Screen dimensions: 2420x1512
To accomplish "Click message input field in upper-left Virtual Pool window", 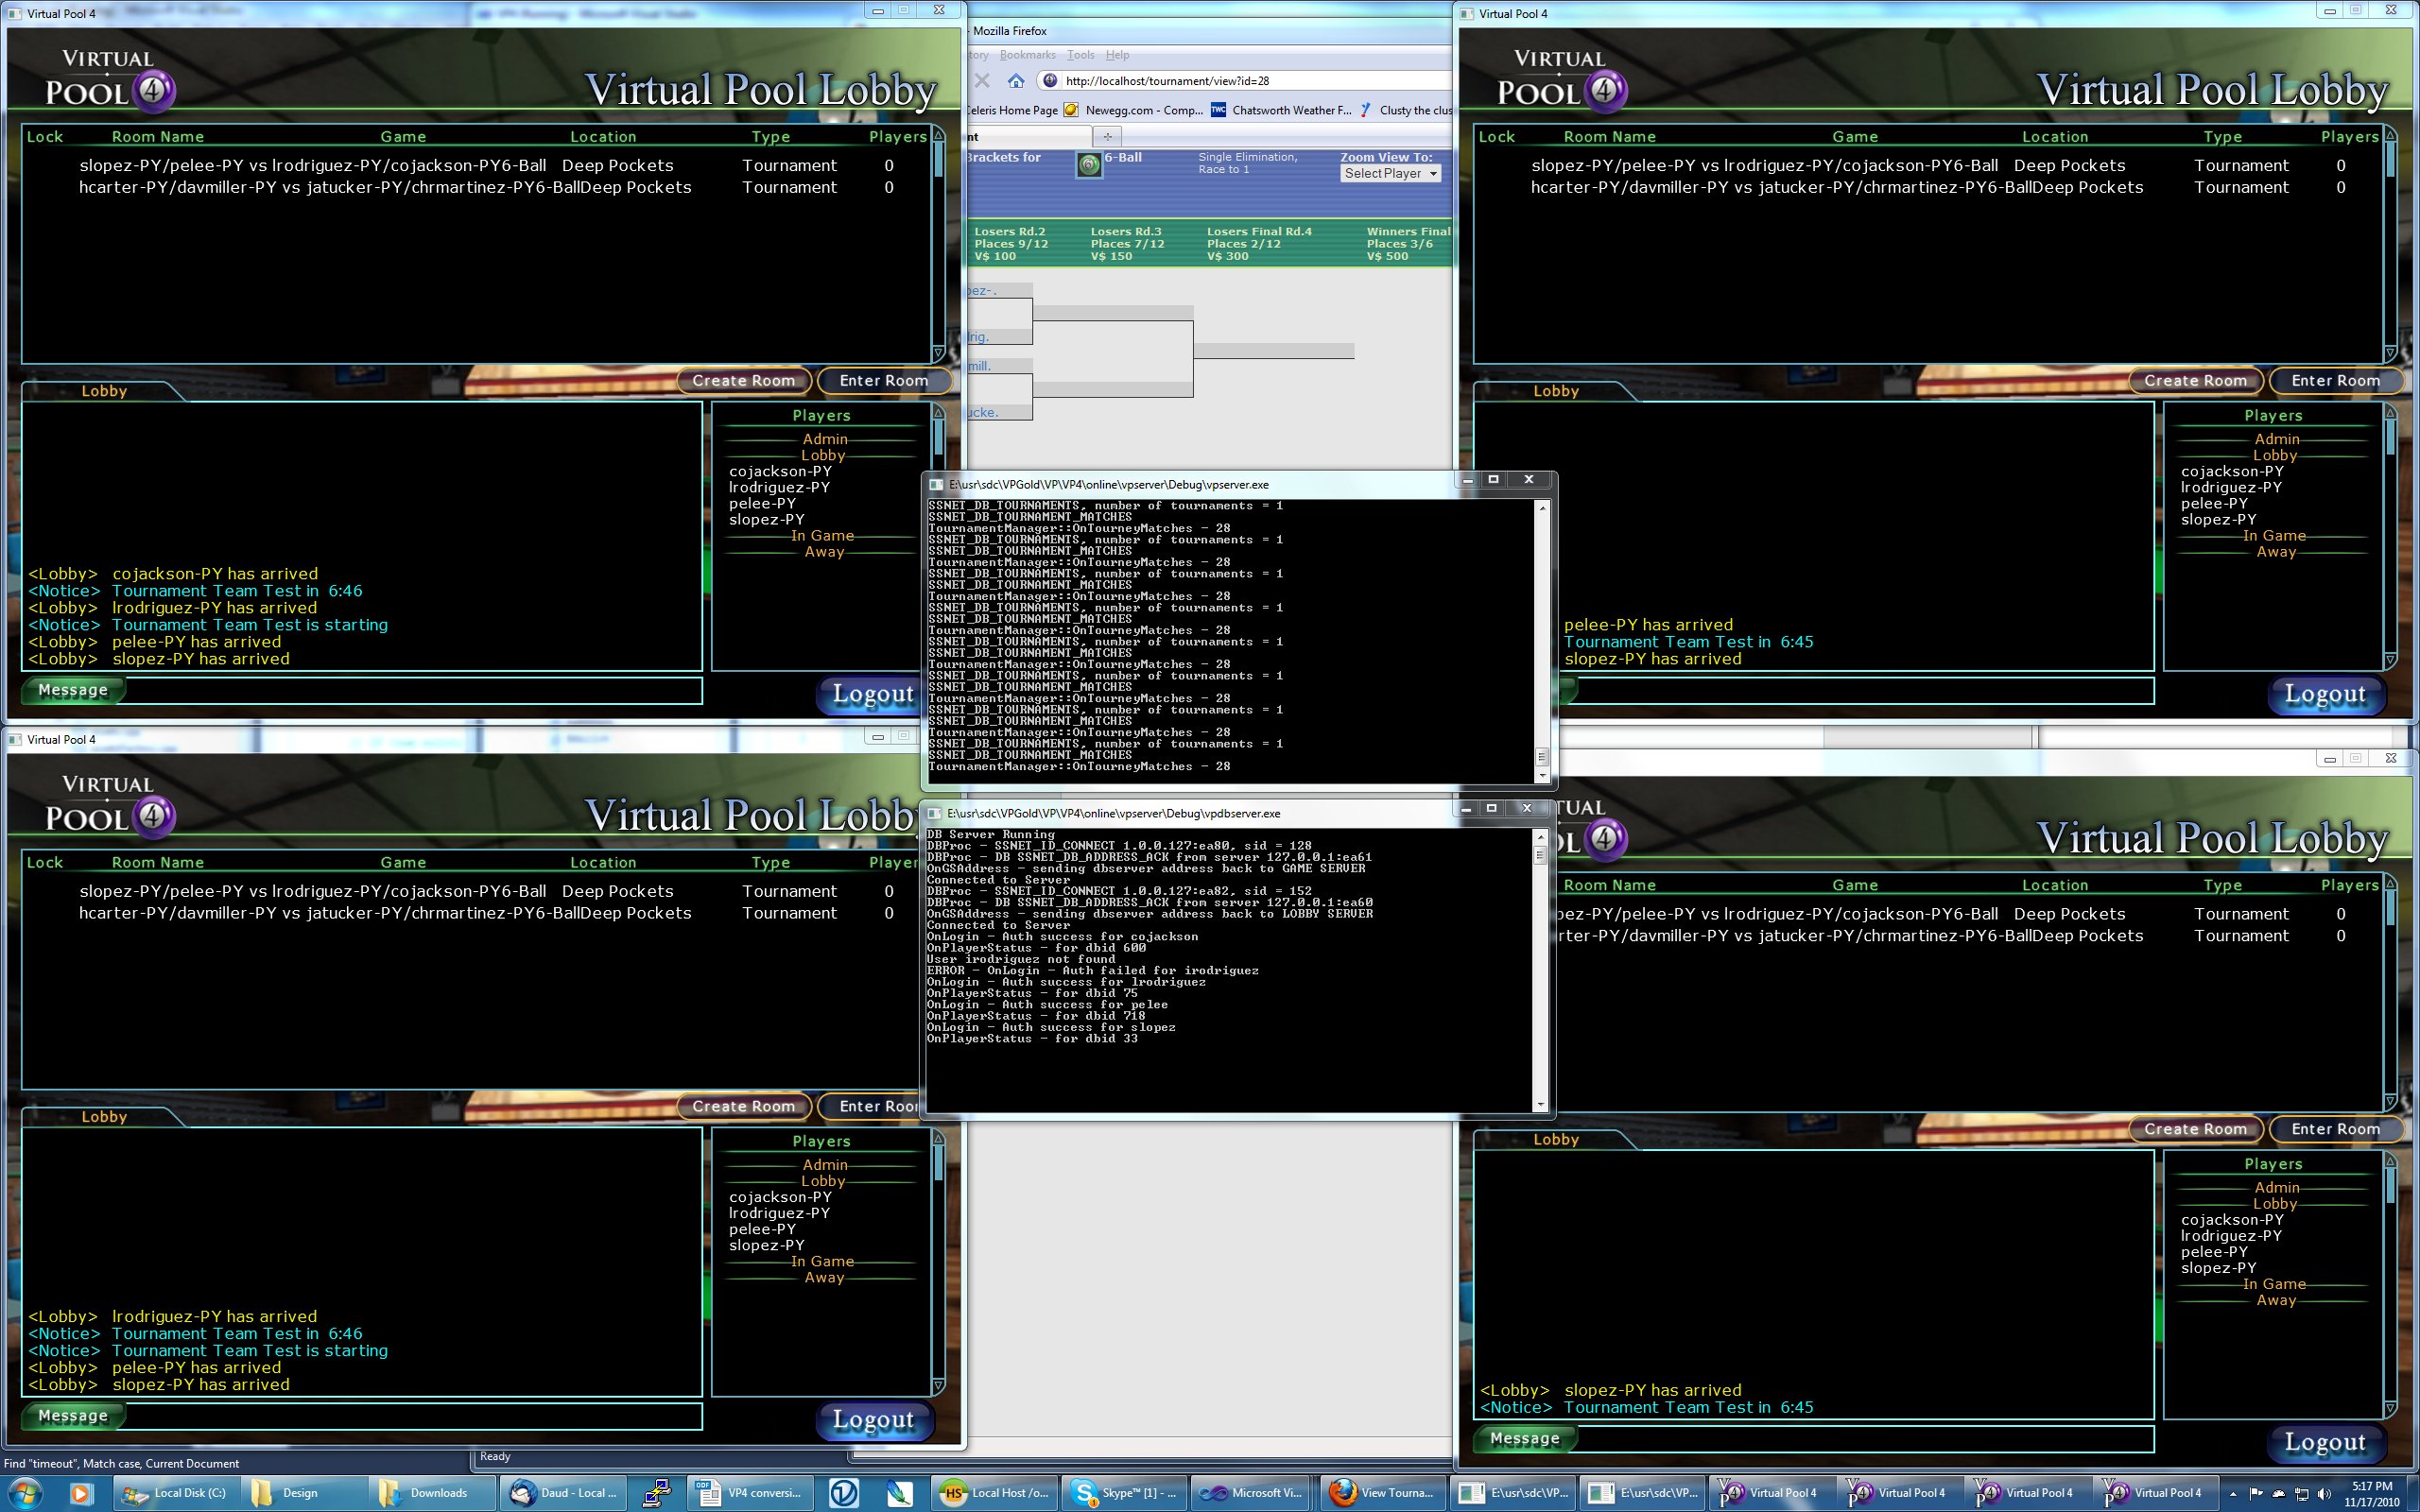I will click(413, 691).
